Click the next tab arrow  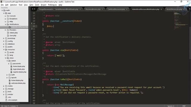pyautogui.click(x=35, y=9)
